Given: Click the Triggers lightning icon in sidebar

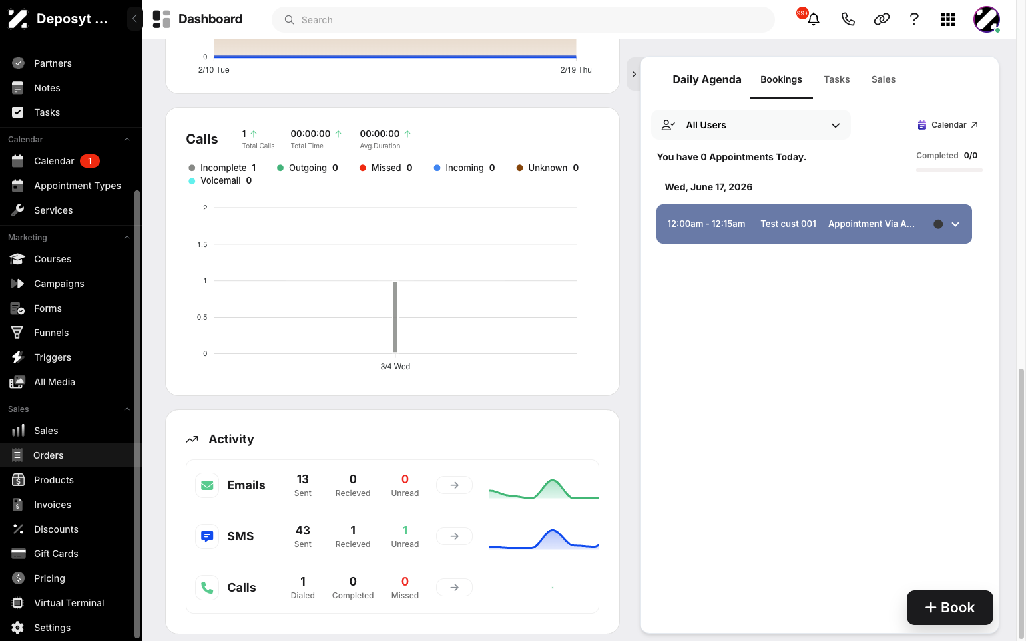Looking at the screenshot, I should click(18, 357).
